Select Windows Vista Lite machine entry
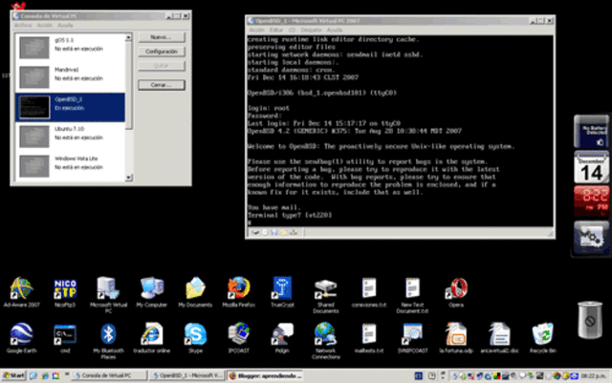 [70, 166]
